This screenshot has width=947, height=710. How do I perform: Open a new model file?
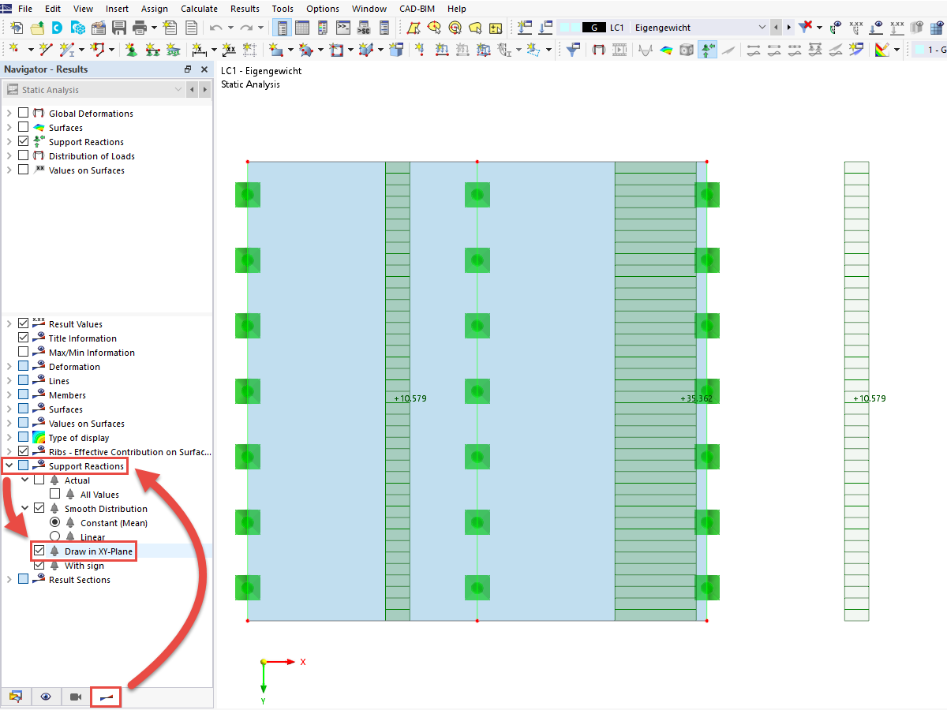click(x=16, y=27)
